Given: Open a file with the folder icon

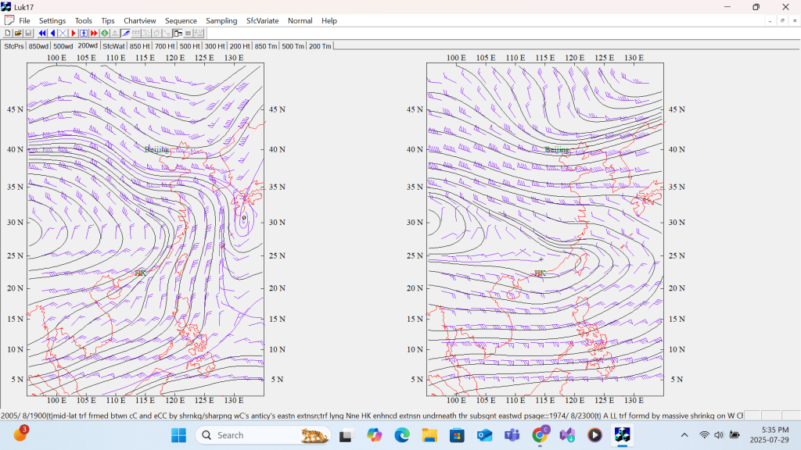Looking at the screenshot, I should click(x=18, y=34).
